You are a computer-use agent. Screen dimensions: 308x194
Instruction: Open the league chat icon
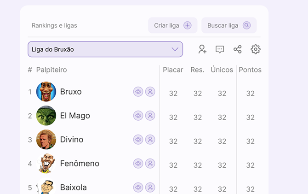[220, 49]
